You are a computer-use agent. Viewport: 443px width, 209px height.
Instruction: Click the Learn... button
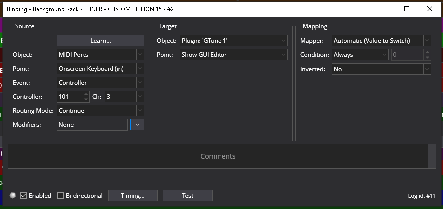click(100, 40)
